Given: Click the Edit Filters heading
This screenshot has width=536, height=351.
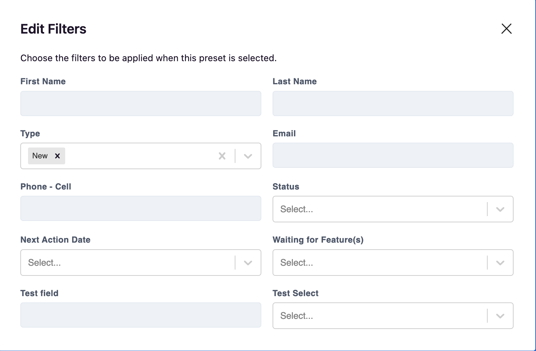Looking at the screenshot, I should 53,29.
